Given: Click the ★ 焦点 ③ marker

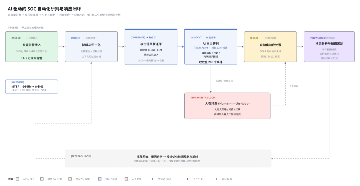Looking at the screenshot, I should point(151,37).
